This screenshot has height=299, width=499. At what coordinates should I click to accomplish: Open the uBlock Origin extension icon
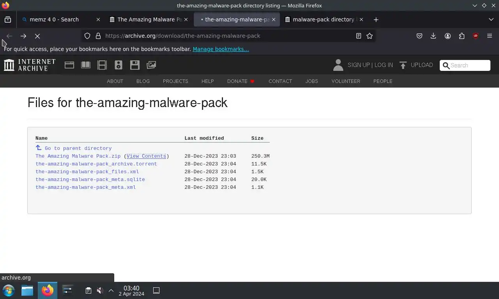click(x=476, y=36)
